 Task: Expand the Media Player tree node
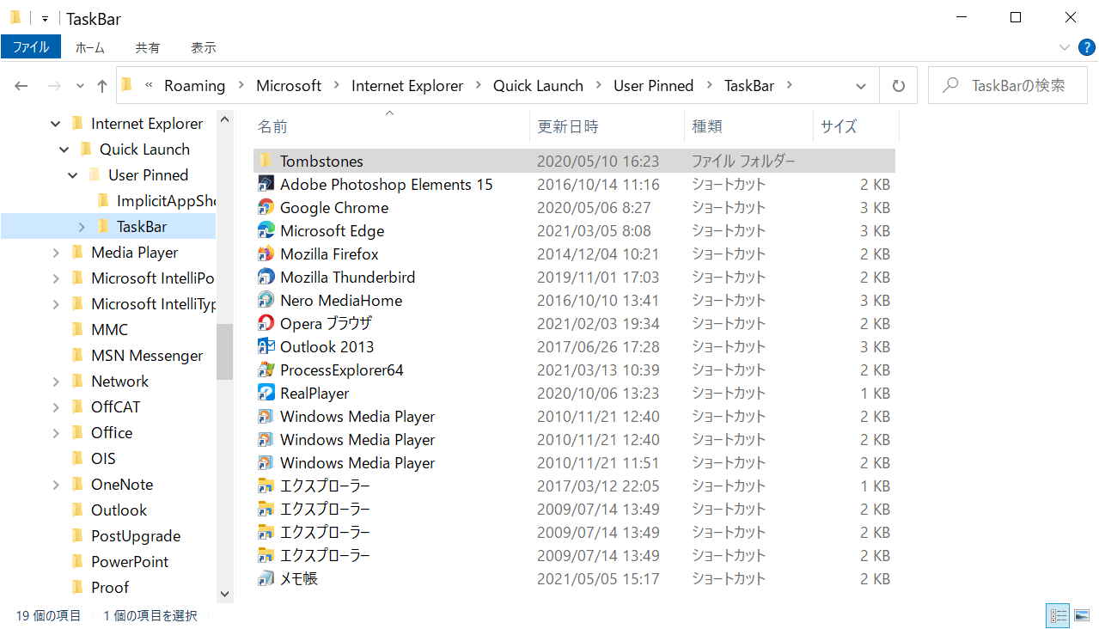tap(56, 253)
